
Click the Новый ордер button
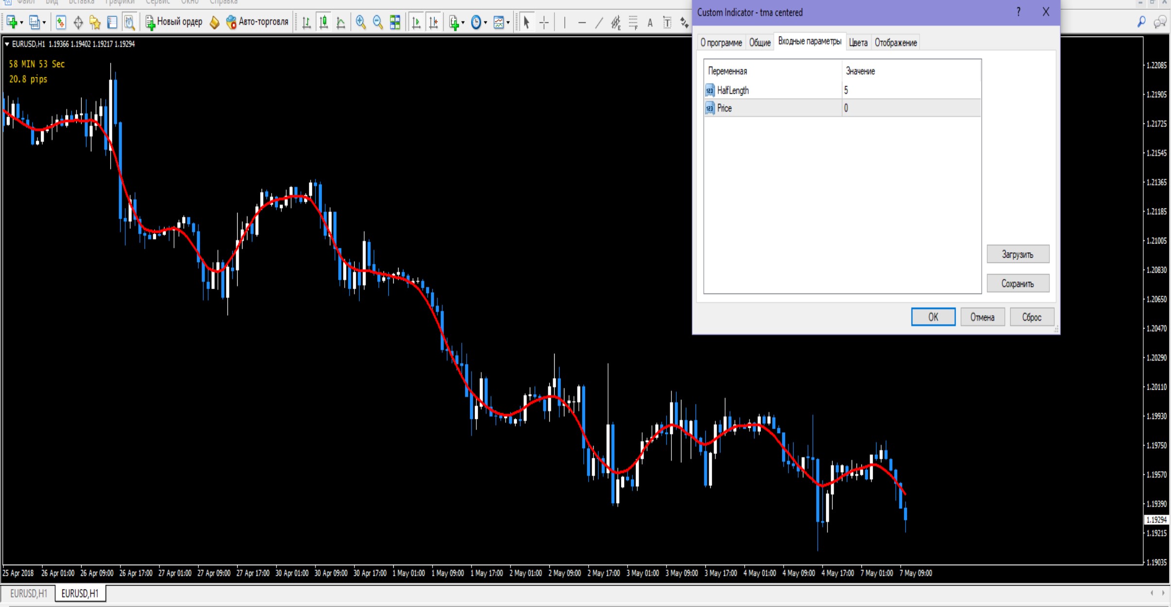174,22
